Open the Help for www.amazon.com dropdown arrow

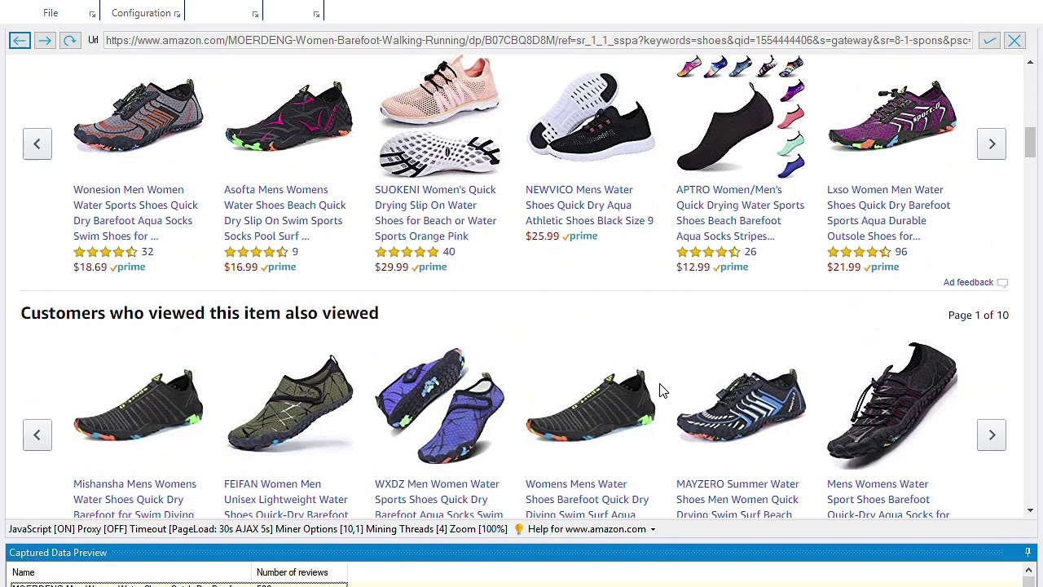(x=653, y=530)
